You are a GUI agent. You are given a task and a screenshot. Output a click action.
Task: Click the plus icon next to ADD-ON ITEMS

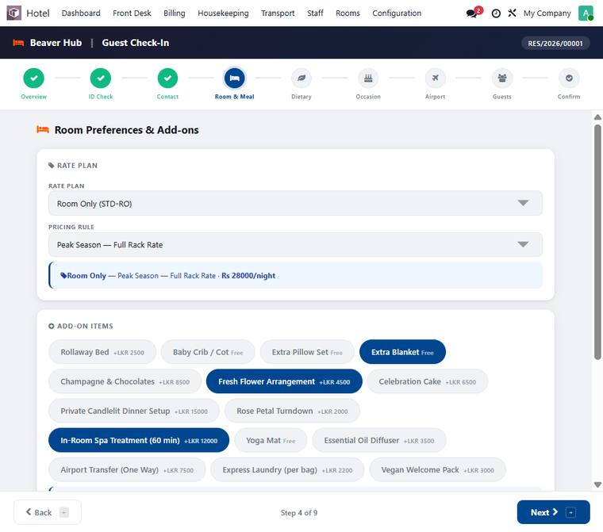pyautogui.click(x=51, y=326)
